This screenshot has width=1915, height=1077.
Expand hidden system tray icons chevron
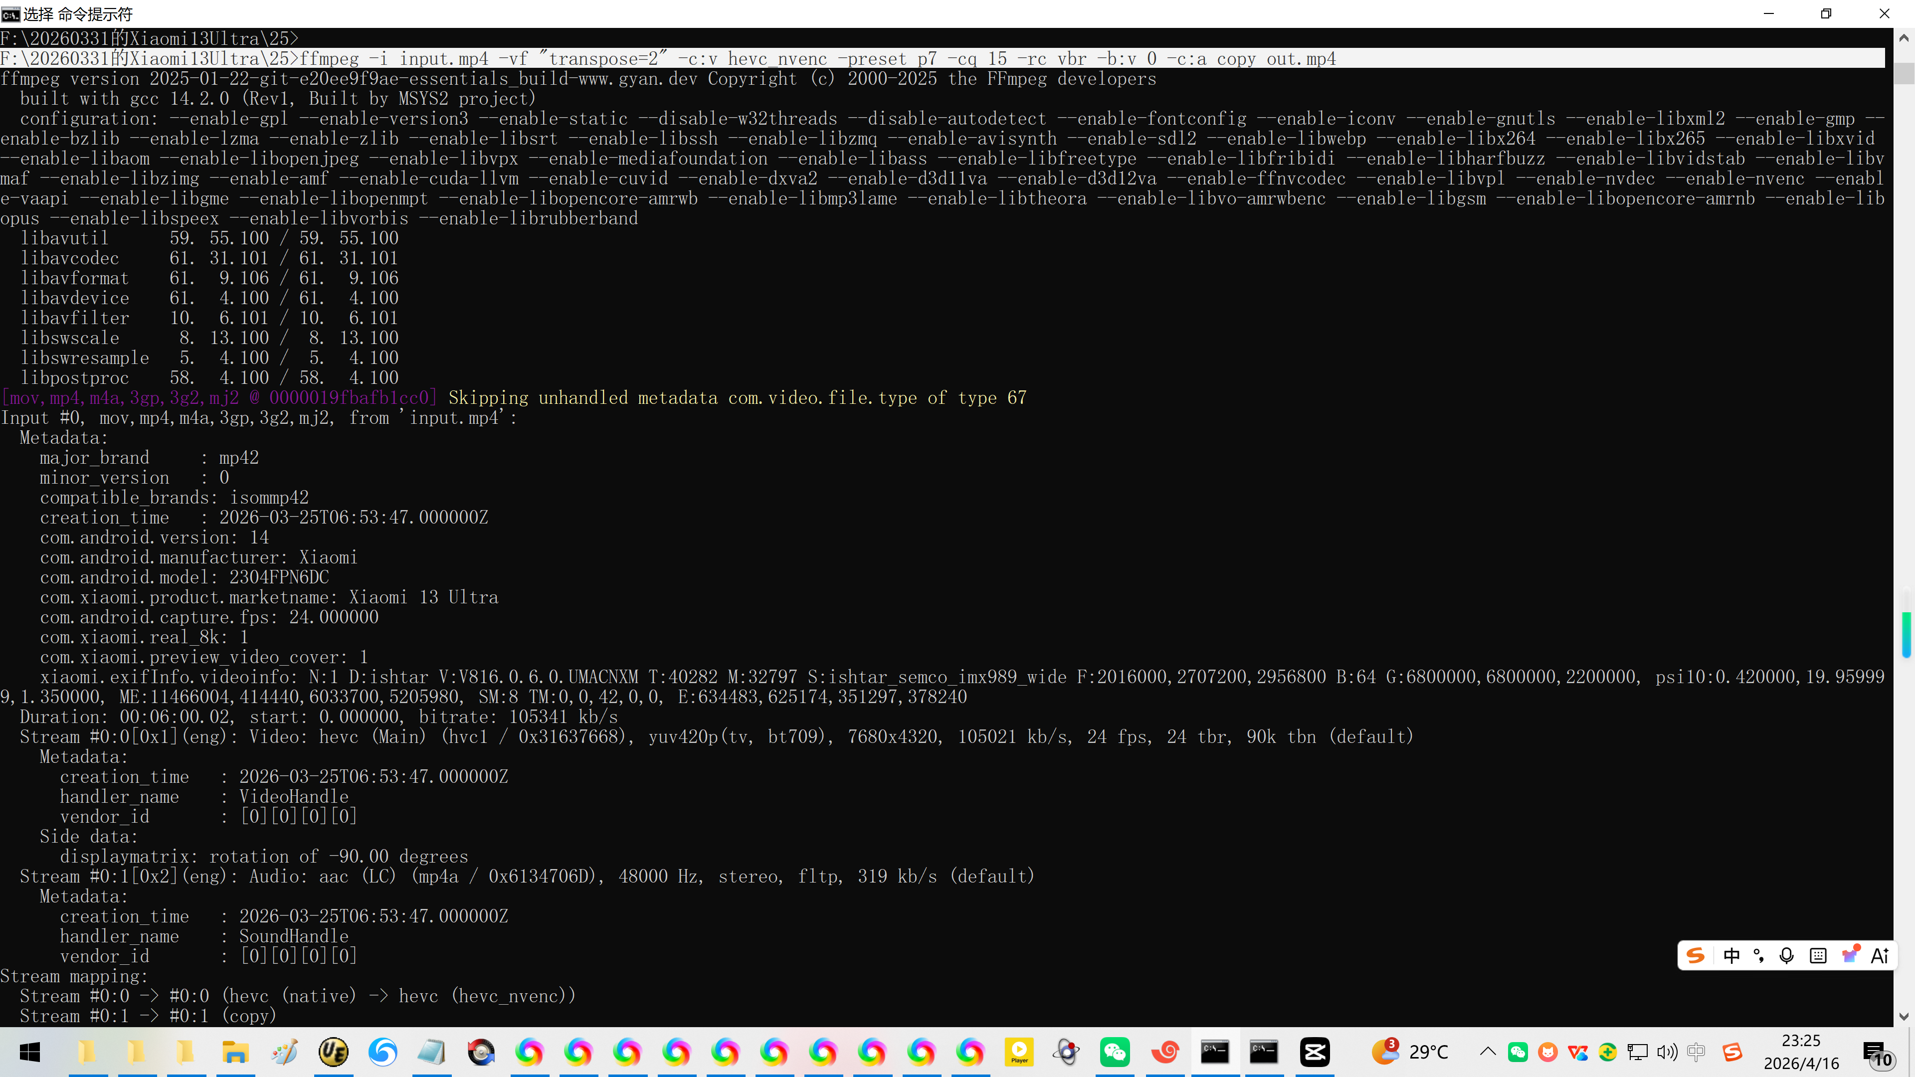point(1488,1052)
